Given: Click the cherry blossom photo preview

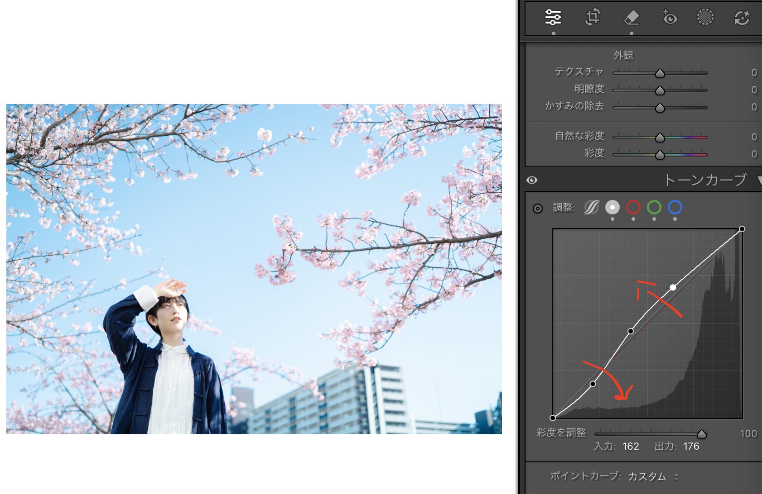Looking at the screenshot, I should pyautogui.click(x=254, y=269).
